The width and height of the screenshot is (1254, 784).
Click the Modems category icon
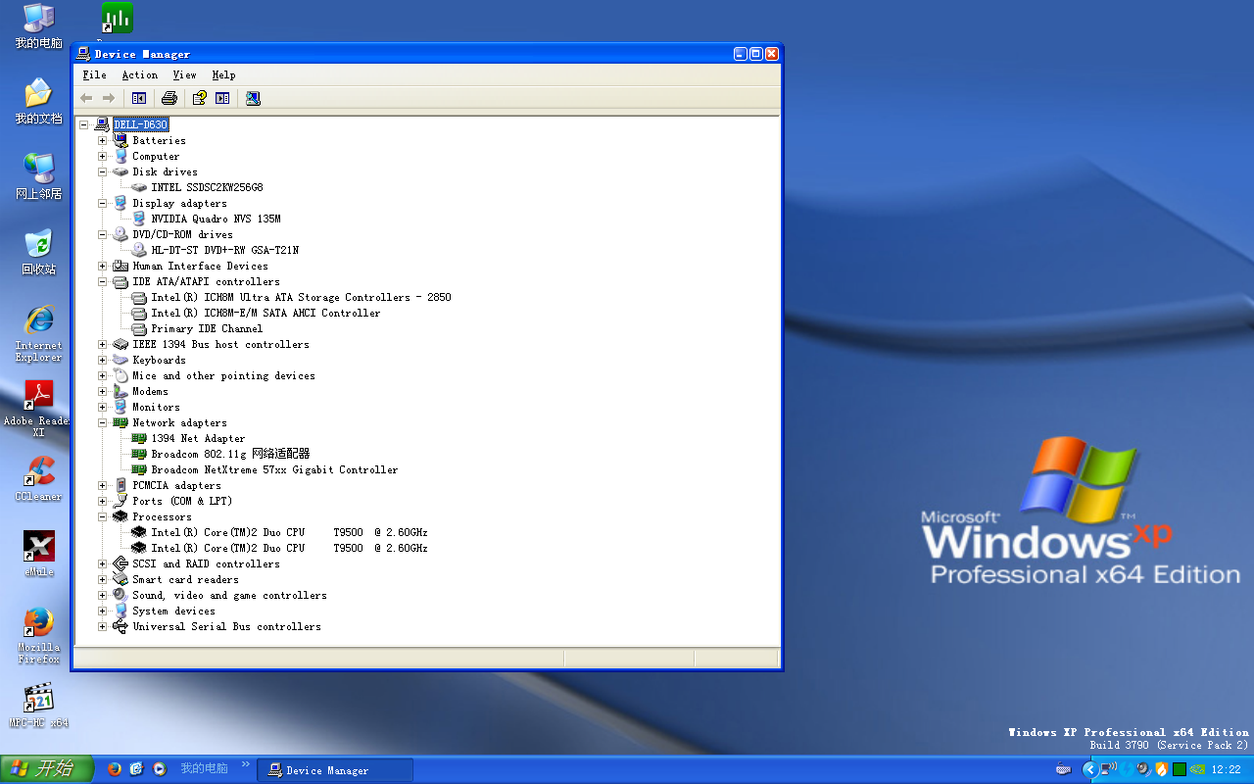[121, 391]
